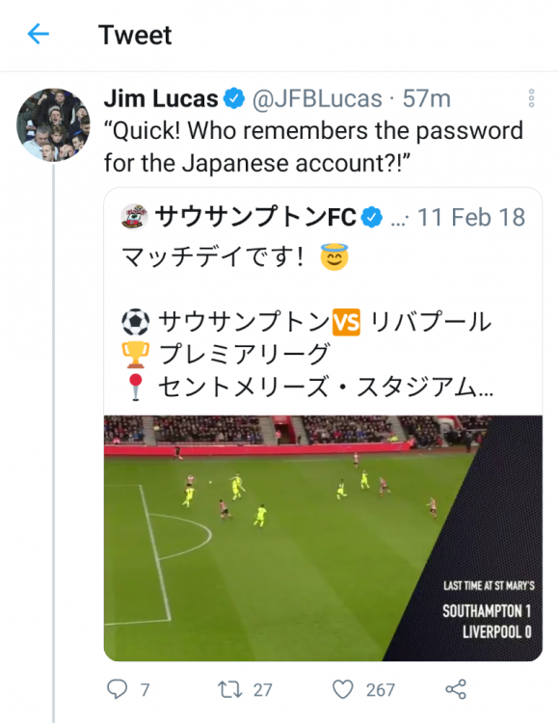Image resolution: width=559 pixels, height=723 pixels.
Task: Like the tweet with heart icon
Action: point(343,689)
